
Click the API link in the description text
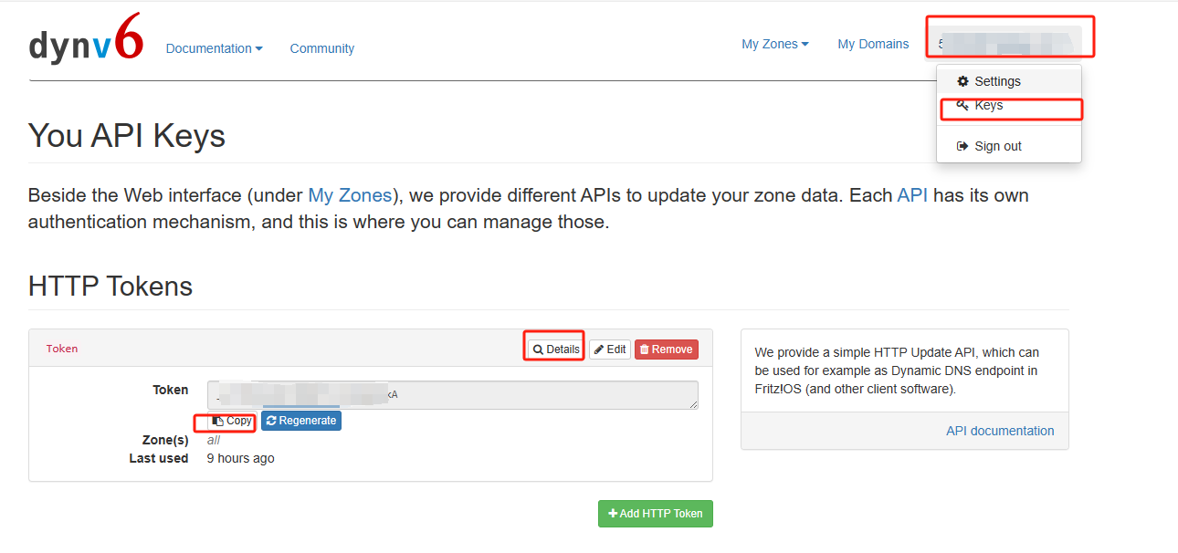(x=911, y=195)
